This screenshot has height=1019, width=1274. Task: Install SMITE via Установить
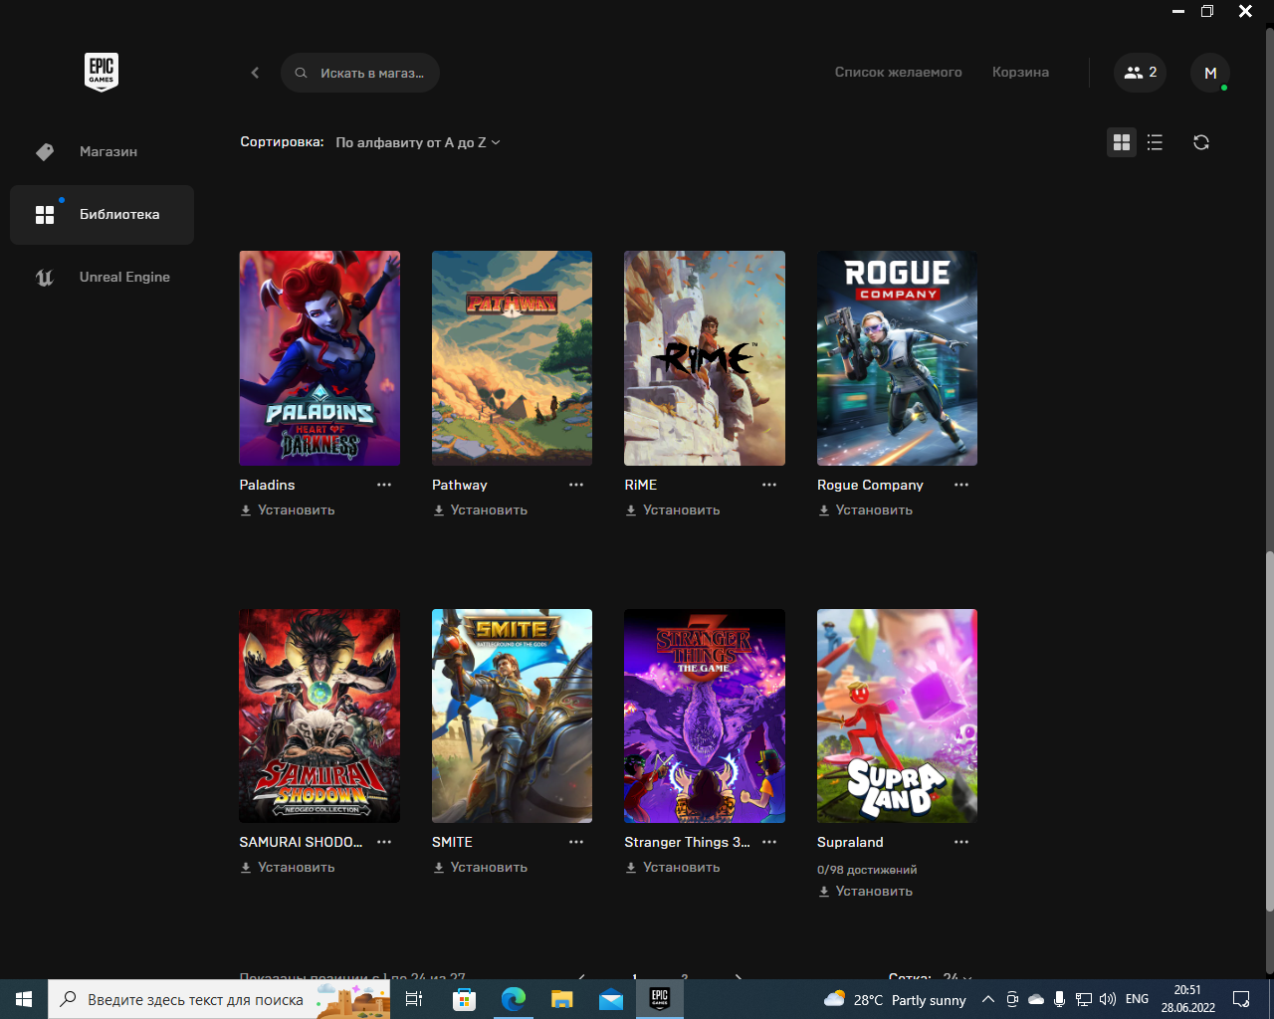click(x=480, y=867)
